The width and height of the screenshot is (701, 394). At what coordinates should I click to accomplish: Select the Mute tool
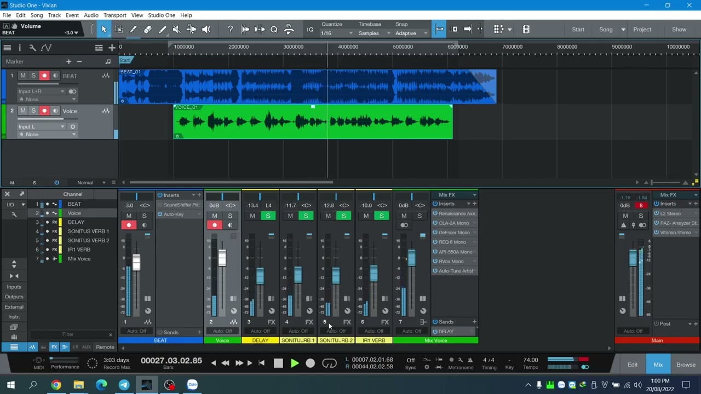tap(176, 30)
